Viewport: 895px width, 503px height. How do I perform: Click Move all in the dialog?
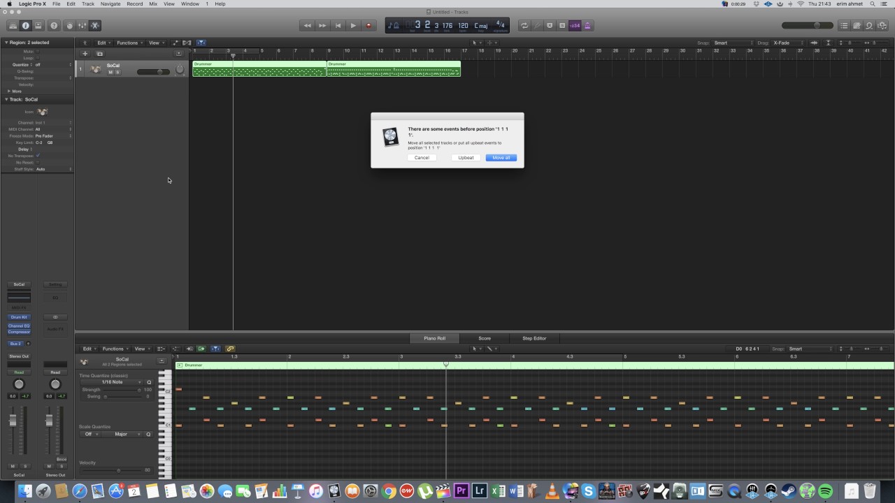501,158
